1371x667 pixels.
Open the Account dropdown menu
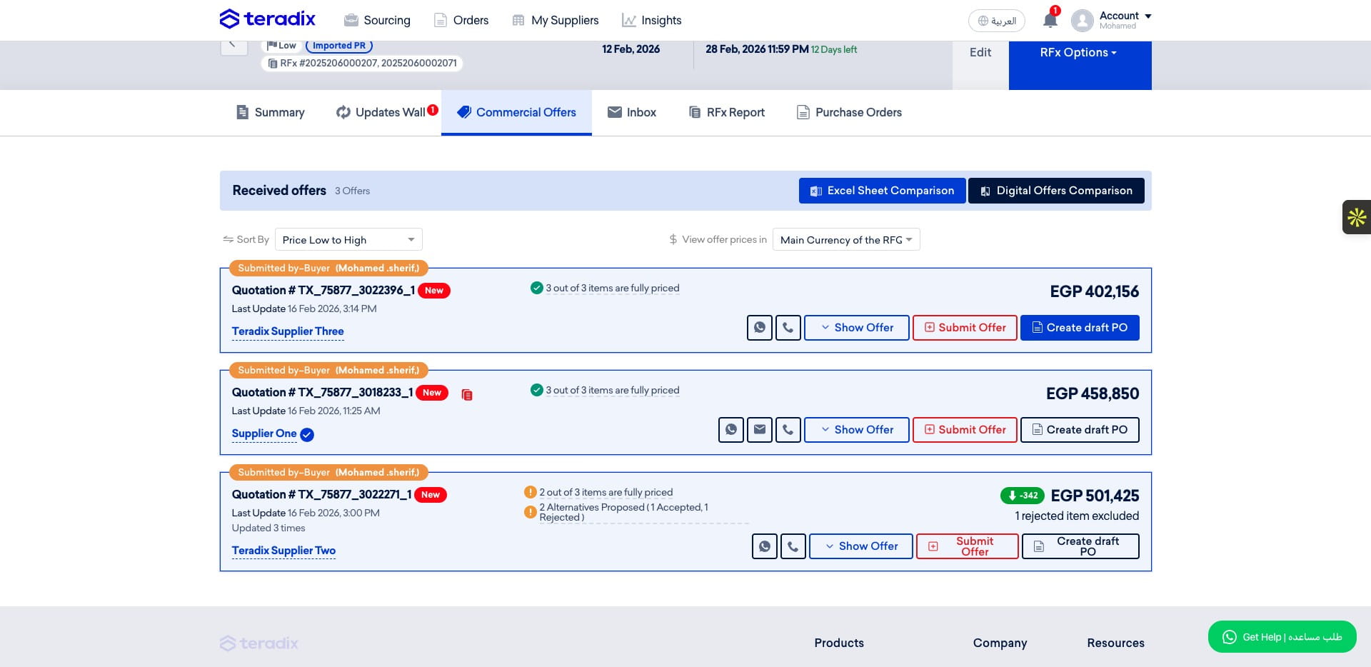tap(1125, 20)
